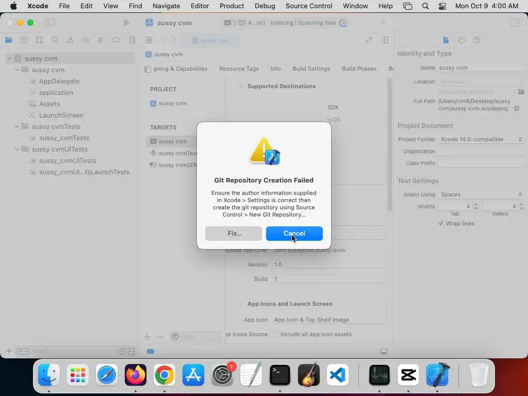Image resolution: width=528 pixels, height=396 pixels.
Task: Remove target with minus button
Action: coord(160,337)
